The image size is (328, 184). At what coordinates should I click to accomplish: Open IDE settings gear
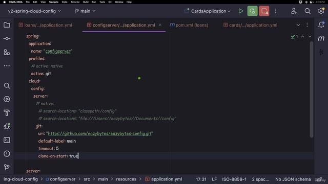(321, 11)
